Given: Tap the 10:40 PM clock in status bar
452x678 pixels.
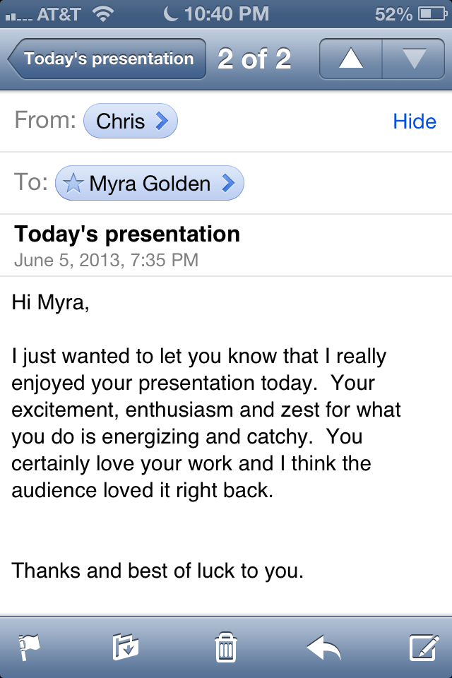Looking at the screenshot, I should [x=226, y=13].
